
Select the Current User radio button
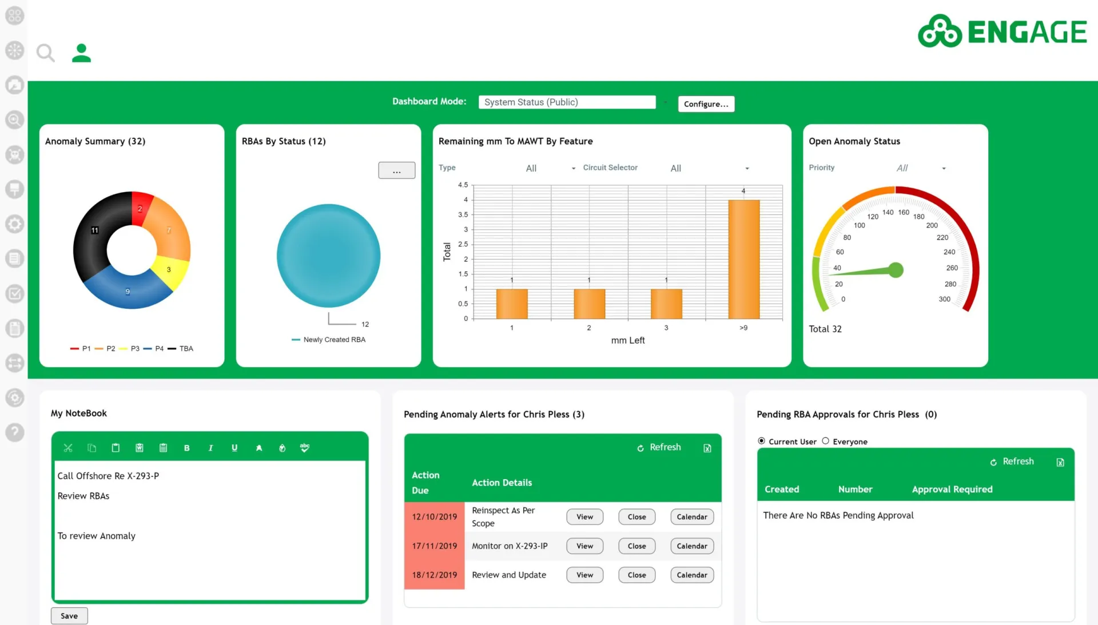click(x=761, y=441)
